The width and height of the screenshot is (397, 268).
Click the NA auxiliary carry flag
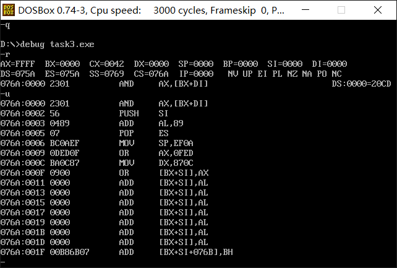point(307,74)
